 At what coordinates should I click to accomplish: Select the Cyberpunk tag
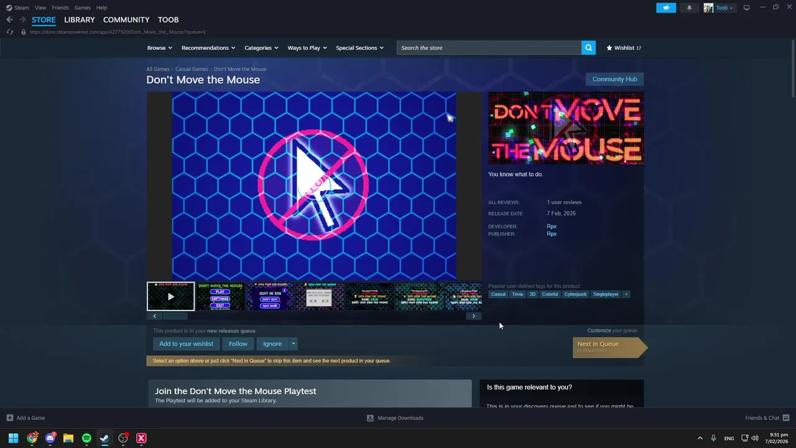click(x=575, y=294)
